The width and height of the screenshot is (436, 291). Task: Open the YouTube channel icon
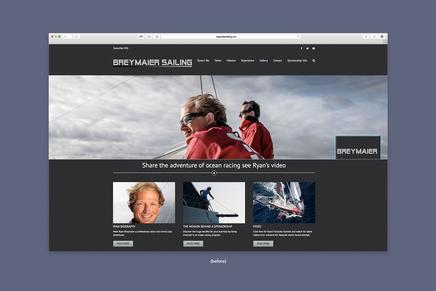[x=314, y=48]
